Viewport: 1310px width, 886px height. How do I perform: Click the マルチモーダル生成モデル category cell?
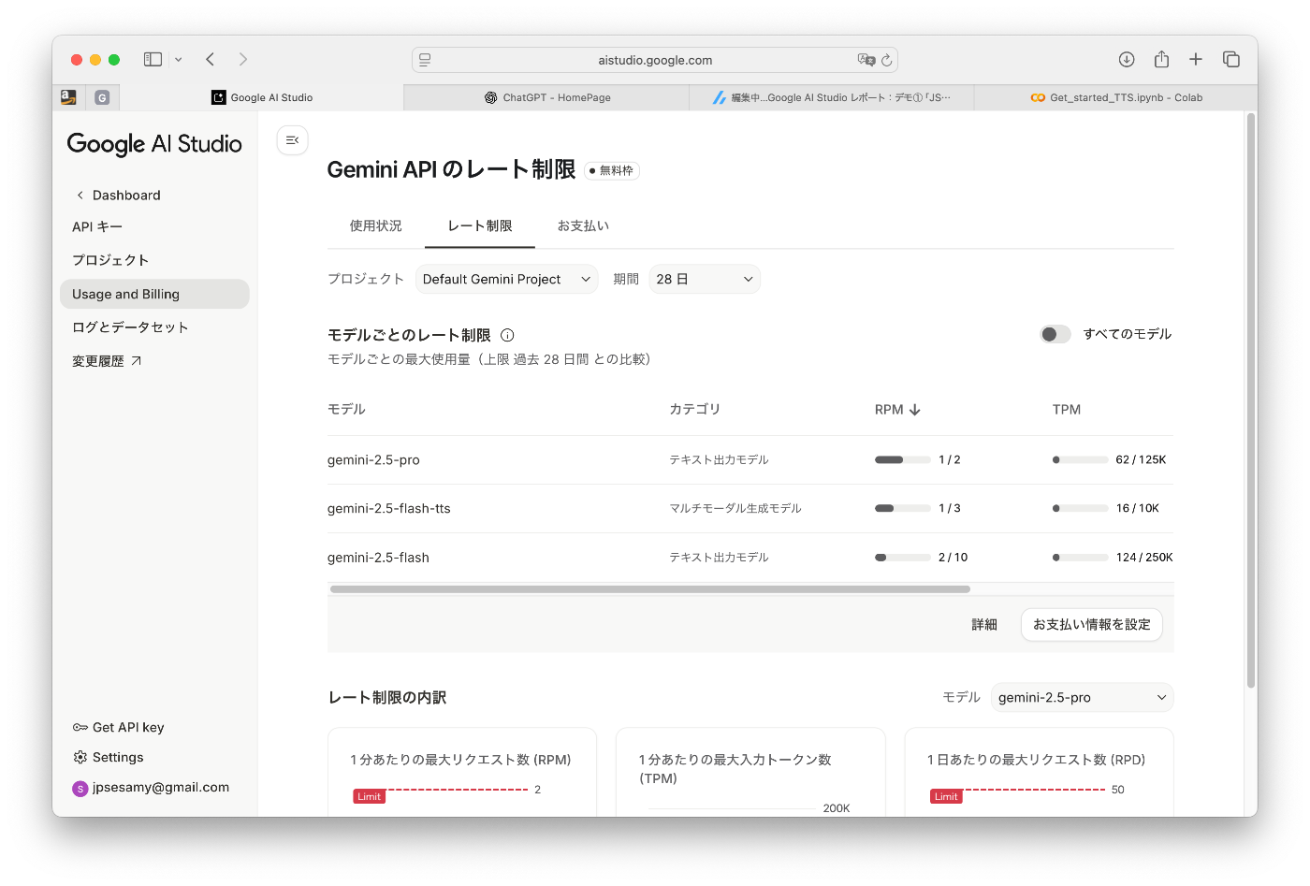[x=735, y=509]
